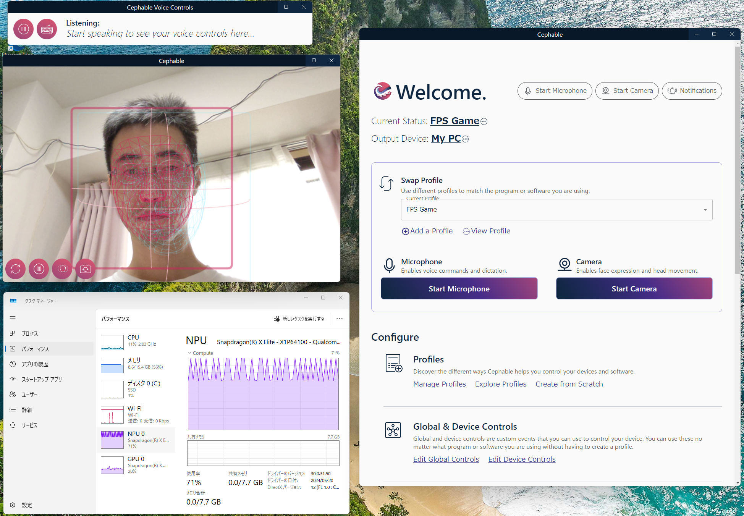Click the refresh icon on camera view
Screen dimensions: 744x516
(16, 269)
